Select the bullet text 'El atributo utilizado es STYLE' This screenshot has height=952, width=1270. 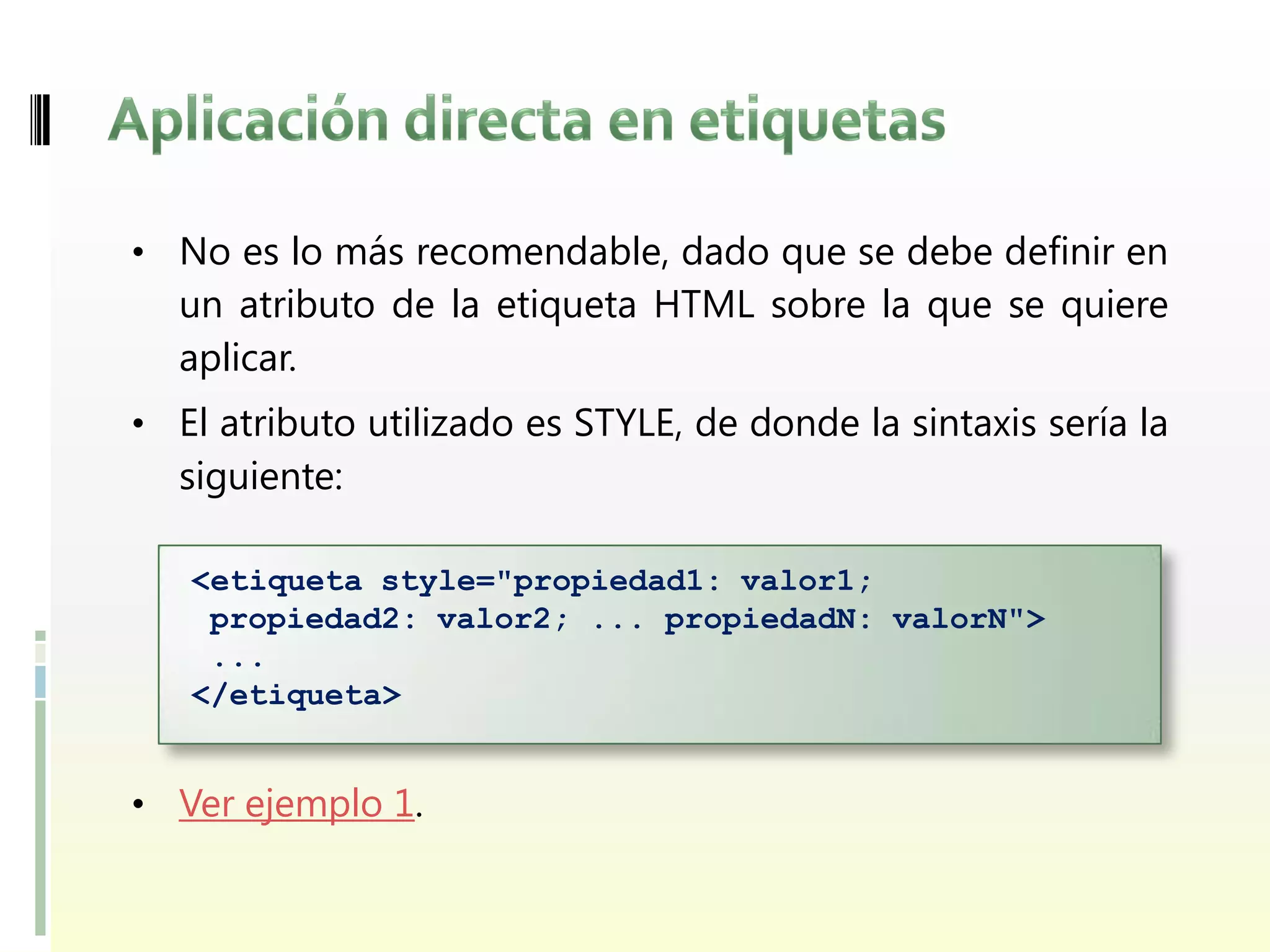point(673,449)
